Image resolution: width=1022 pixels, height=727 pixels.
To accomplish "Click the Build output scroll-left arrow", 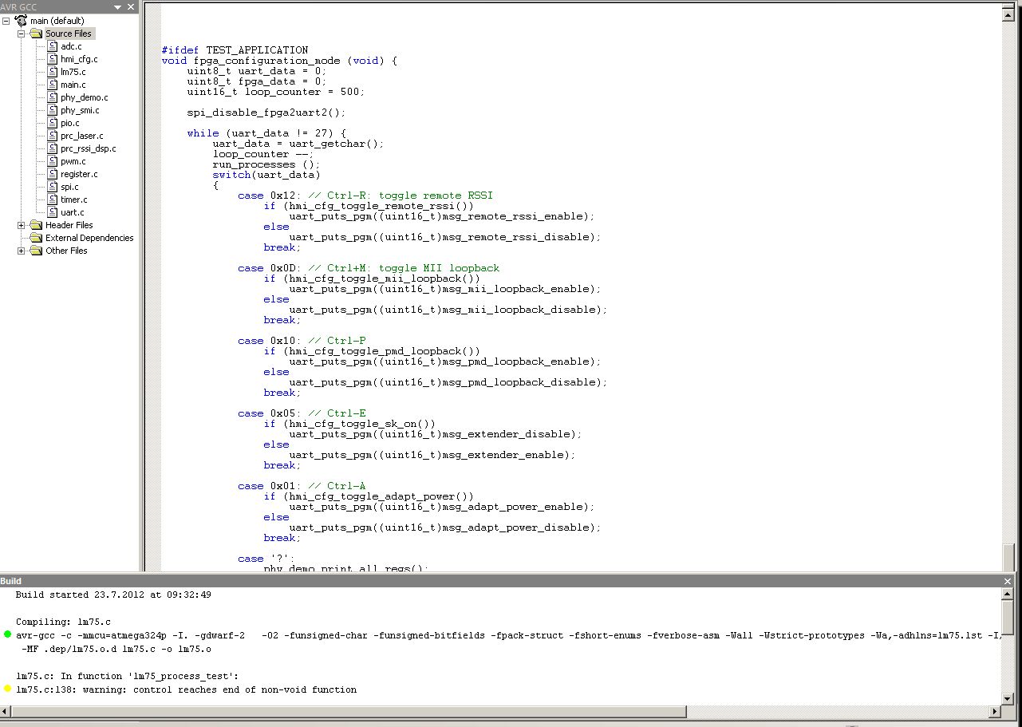I will pyautogui.click(x=6, y=711).
